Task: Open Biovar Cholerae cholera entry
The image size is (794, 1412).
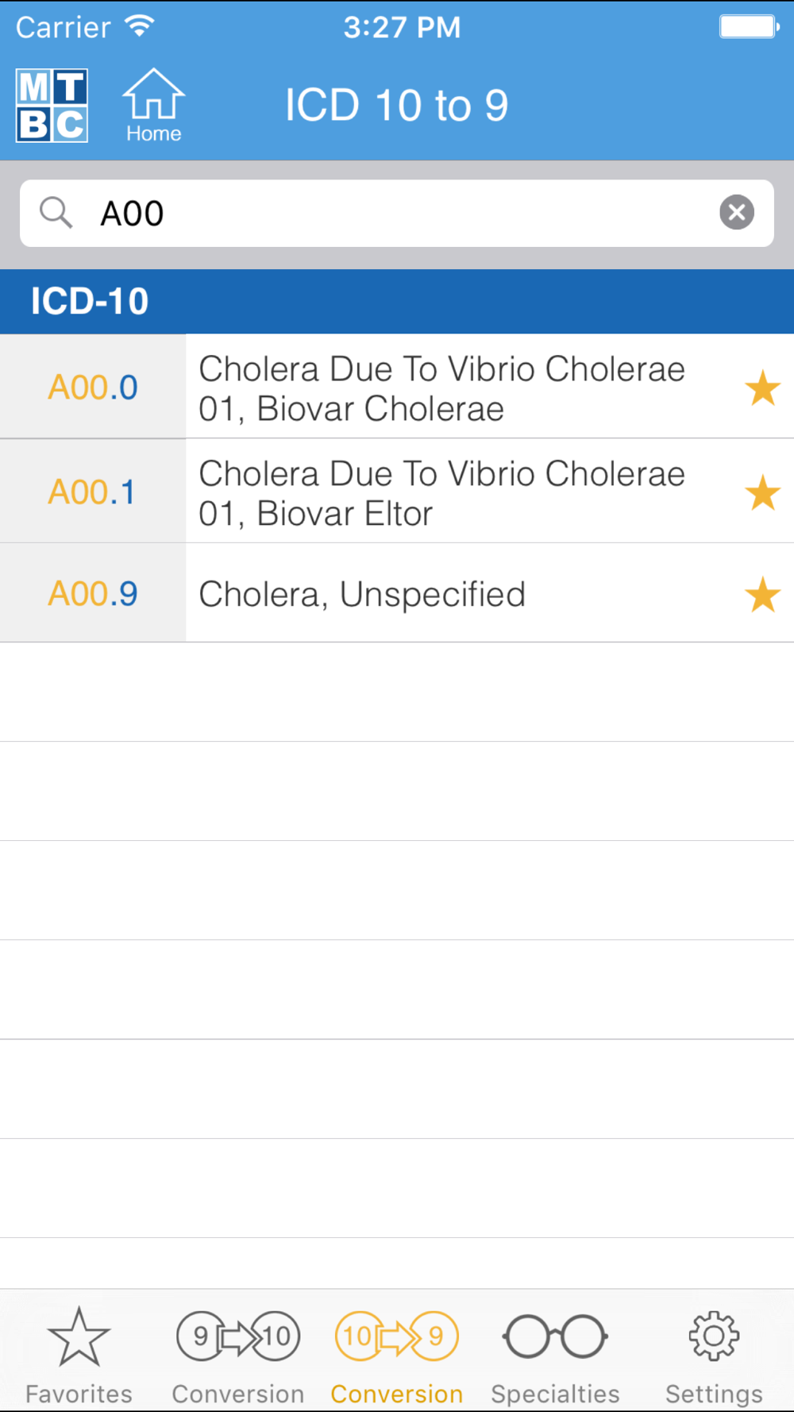Action: (441, 388)
